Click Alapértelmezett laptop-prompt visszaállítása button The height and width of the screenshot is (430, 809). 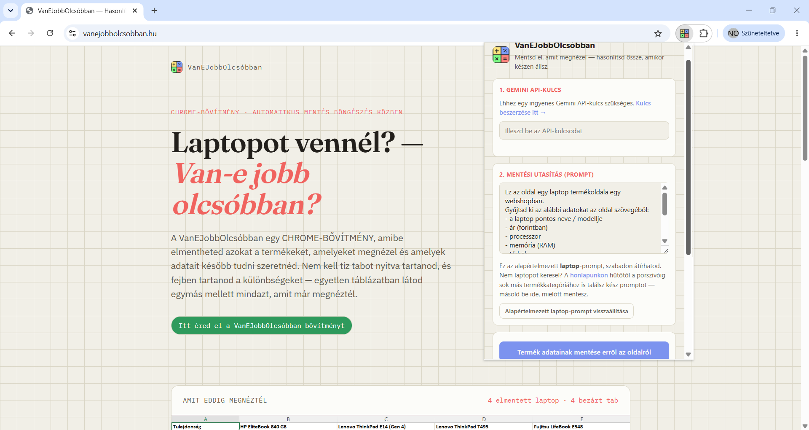(566, 311)
